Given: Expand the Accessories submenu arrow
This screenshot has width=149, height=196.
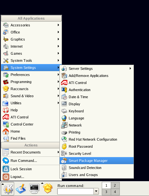Looking at the screenshot, I should pos(58,25).
